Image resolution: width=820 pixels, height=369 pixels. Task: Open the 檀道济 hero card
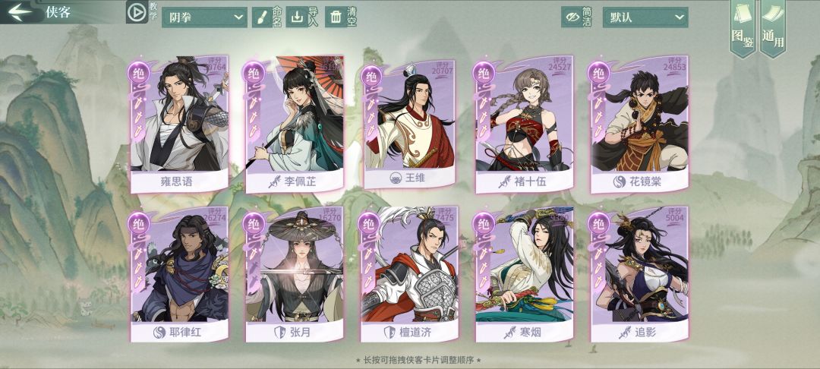[x=409, y=274]
